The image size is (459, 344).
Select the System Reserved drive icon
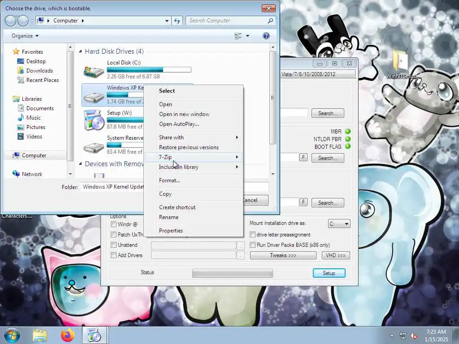(94, 147)
